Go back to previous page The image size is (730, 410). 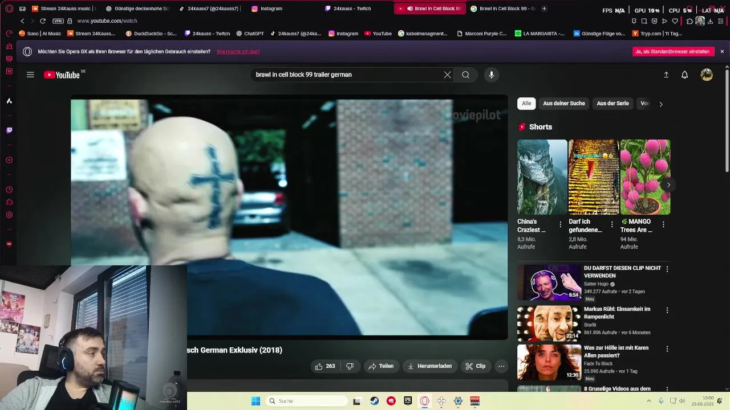tap(22, 20)
